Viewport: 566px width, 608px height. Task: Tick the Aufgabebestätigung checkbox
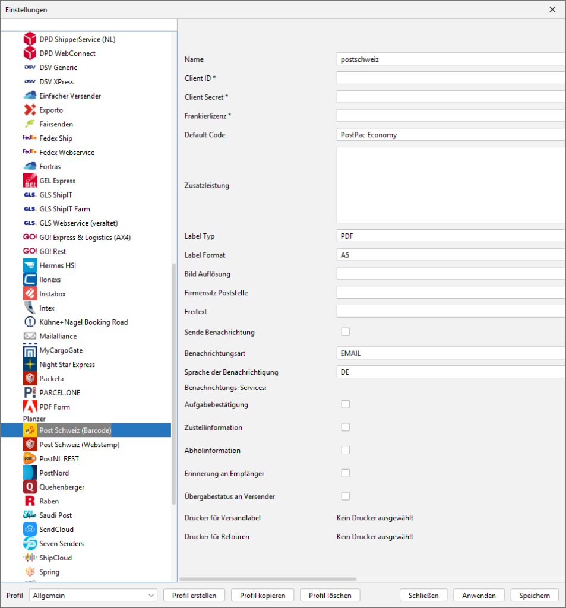point(345,404)
